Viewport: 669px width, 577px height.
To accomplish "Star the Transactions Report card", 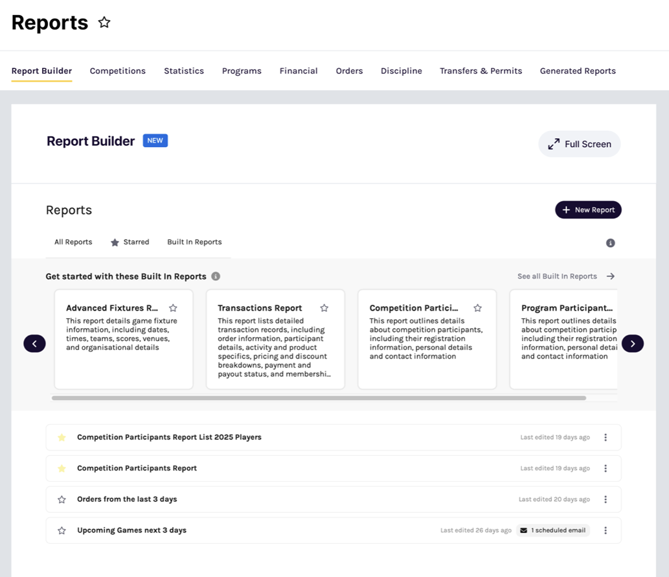I will coord(324,308).
